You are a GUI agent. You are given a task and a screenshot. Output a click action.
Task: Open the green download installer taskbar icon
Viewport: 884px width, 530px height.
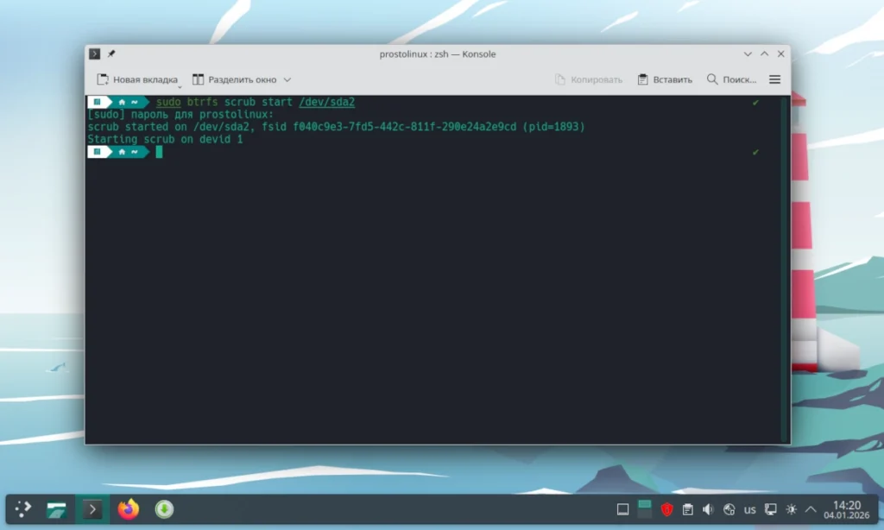(x=165, y=509)
